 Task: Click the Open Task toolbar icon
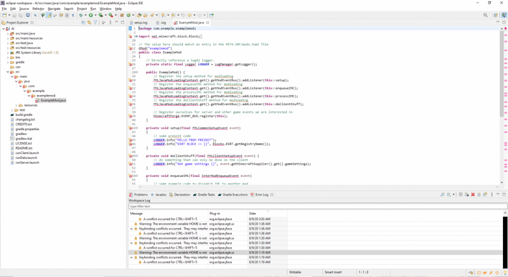click(145, 15)
